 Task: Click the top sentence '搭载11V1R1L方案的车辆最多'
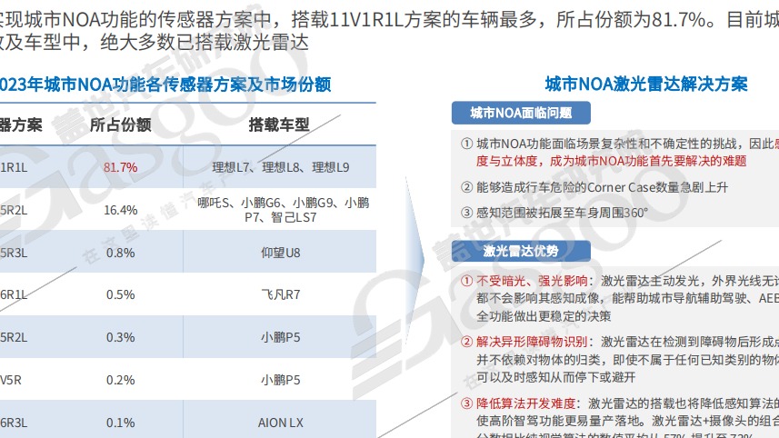pyautogui.click(x=414, y=19)
